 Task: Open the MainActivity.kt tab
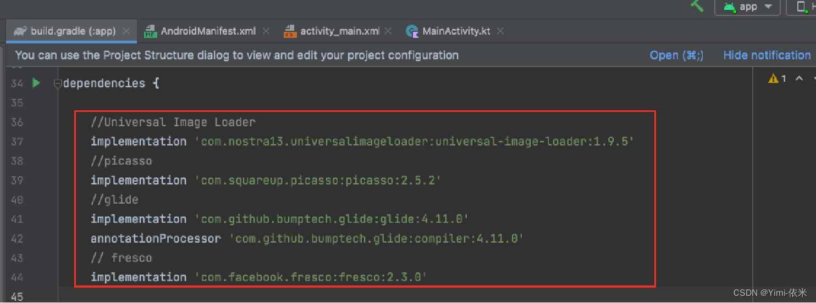(456, 31)
